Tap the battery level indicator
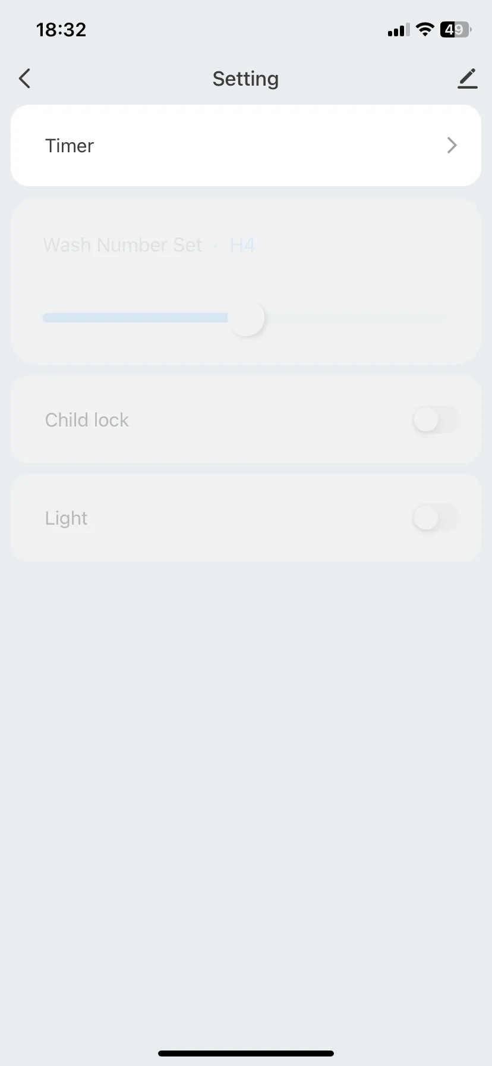This screenshot has width=492, height=1066. pos(455,30)
